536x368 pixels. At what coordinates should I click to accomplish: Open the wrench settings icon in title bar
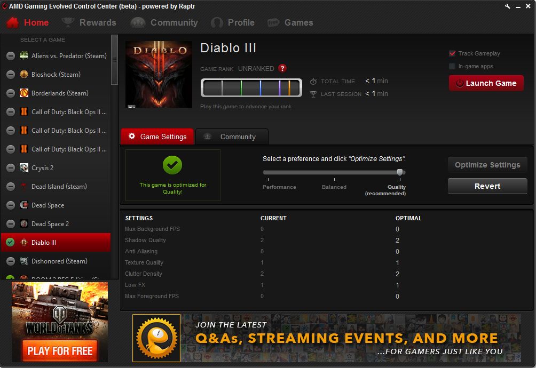508,6
